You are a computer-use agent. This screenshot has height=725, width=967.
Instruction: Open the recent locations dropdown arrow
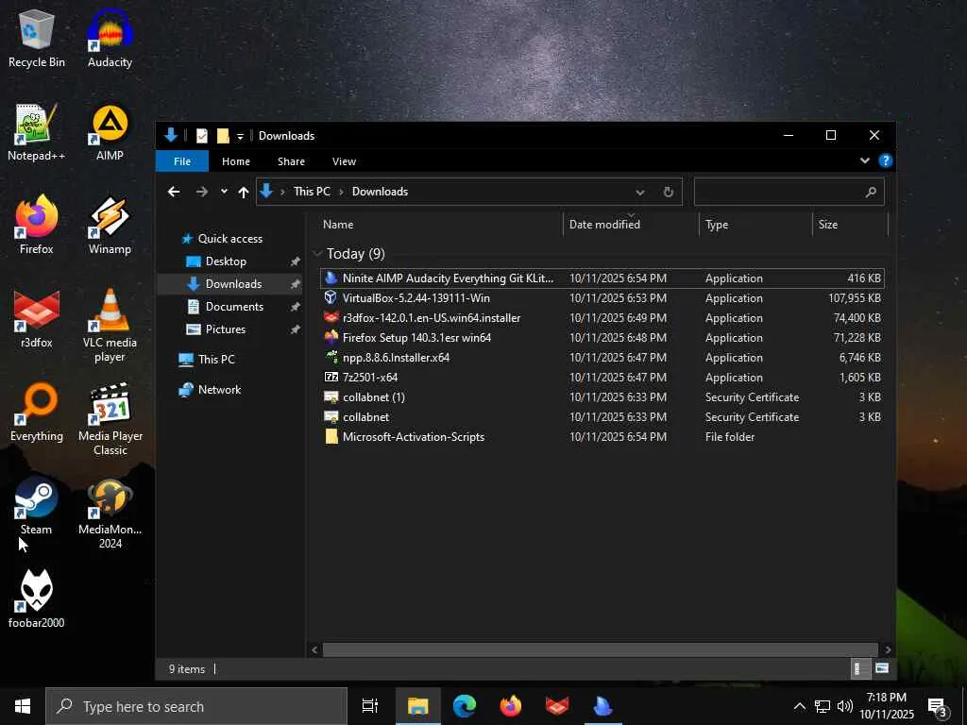[x=224, y=192]
